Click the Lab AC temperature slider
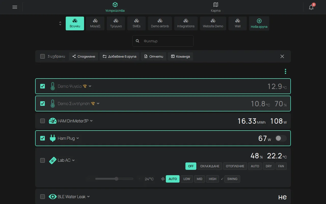 click(x=114, y=179)
